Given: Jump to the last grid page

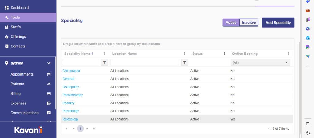Looking at the screenshot, I should point(94,129).
